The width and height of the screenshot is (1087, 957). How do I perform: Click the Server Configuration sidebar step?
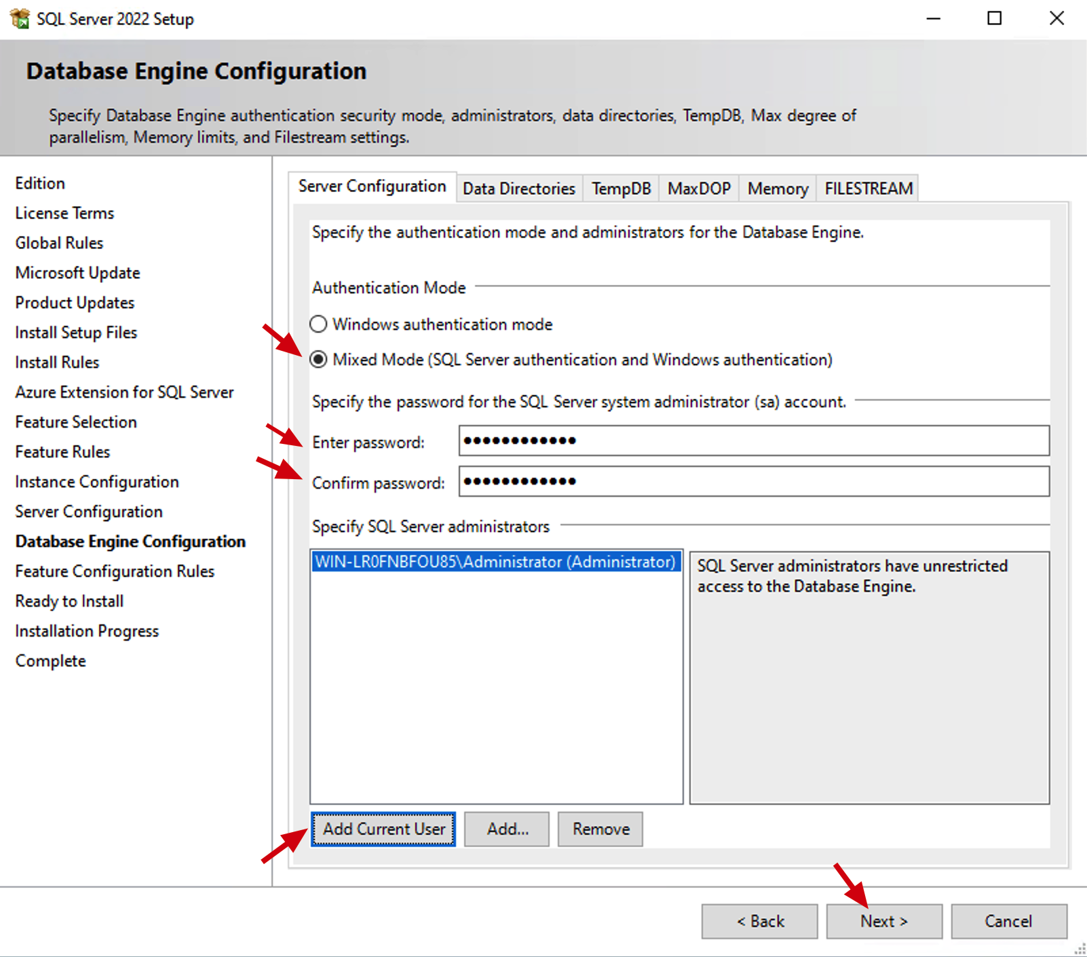tap(90, 512)
